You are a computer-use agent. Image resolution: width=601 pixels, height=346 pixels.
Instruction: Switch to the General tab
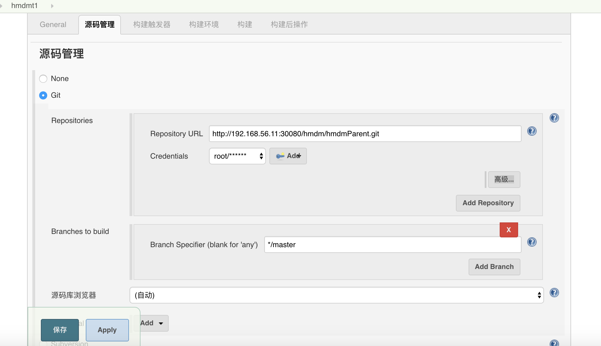click(53, 24)
